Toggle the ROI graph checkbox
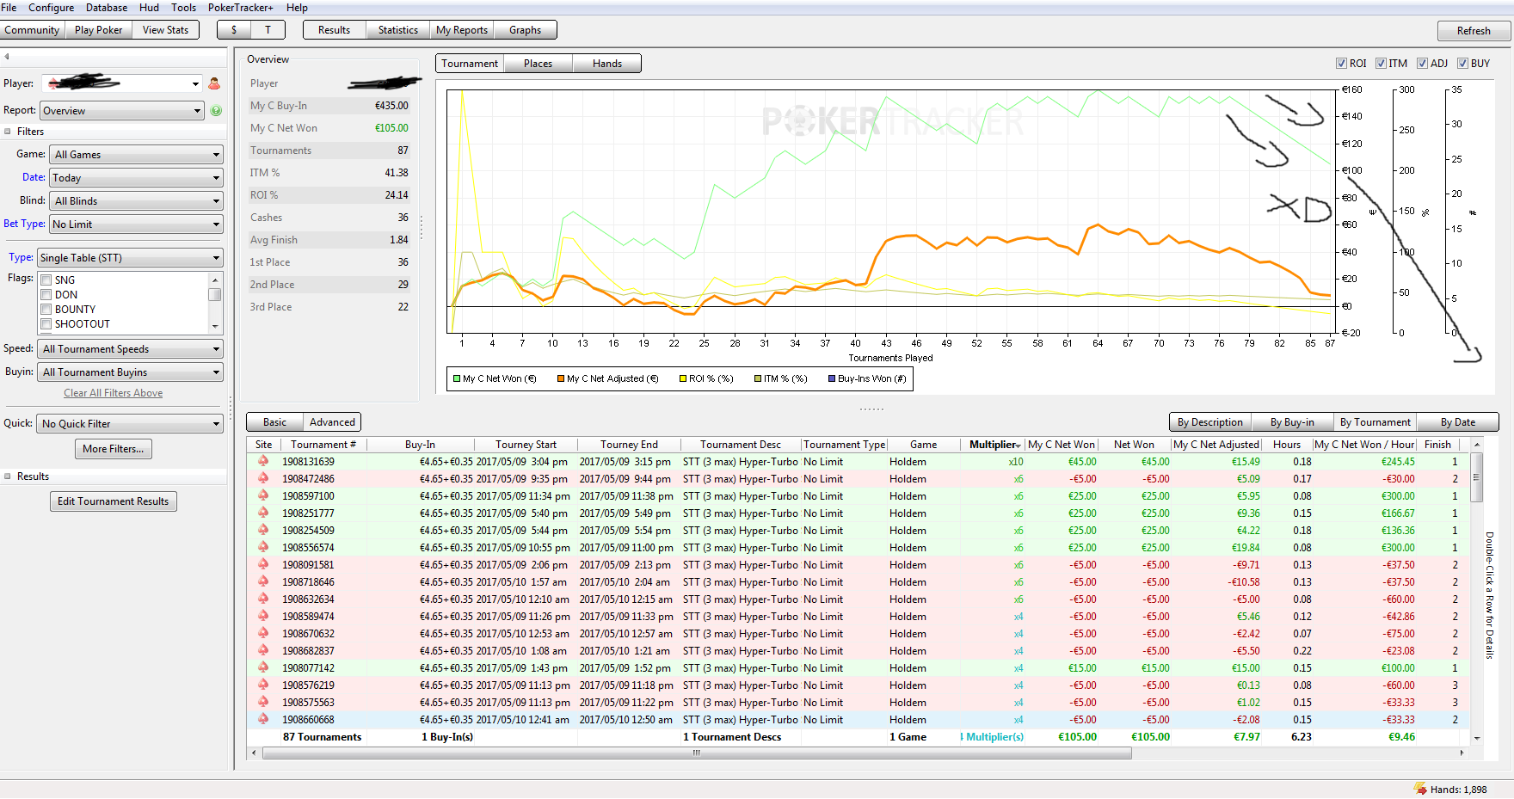 1341,64
